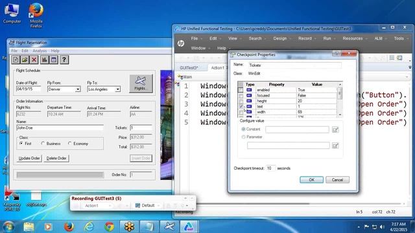The image size is (415, 233).
Task: Select the Constant radio option
Action: (x=243, y=129)
